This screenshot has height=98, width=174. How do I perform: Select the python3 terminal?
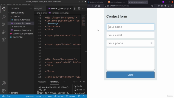point(80,93)
